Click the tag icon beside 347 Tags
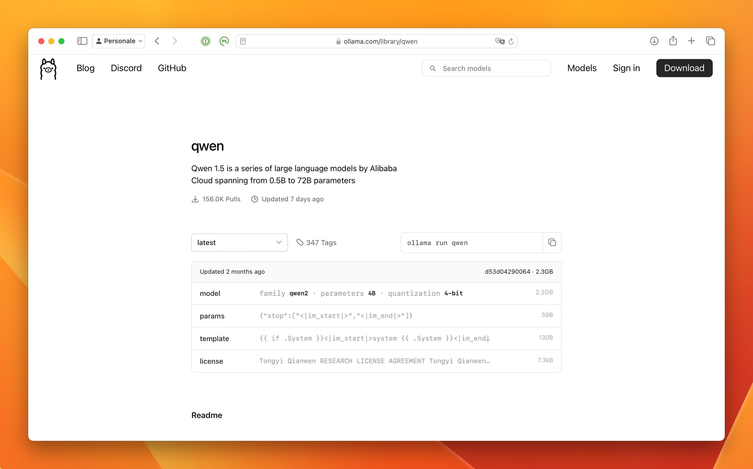The image size is (753, 469). 300,242
